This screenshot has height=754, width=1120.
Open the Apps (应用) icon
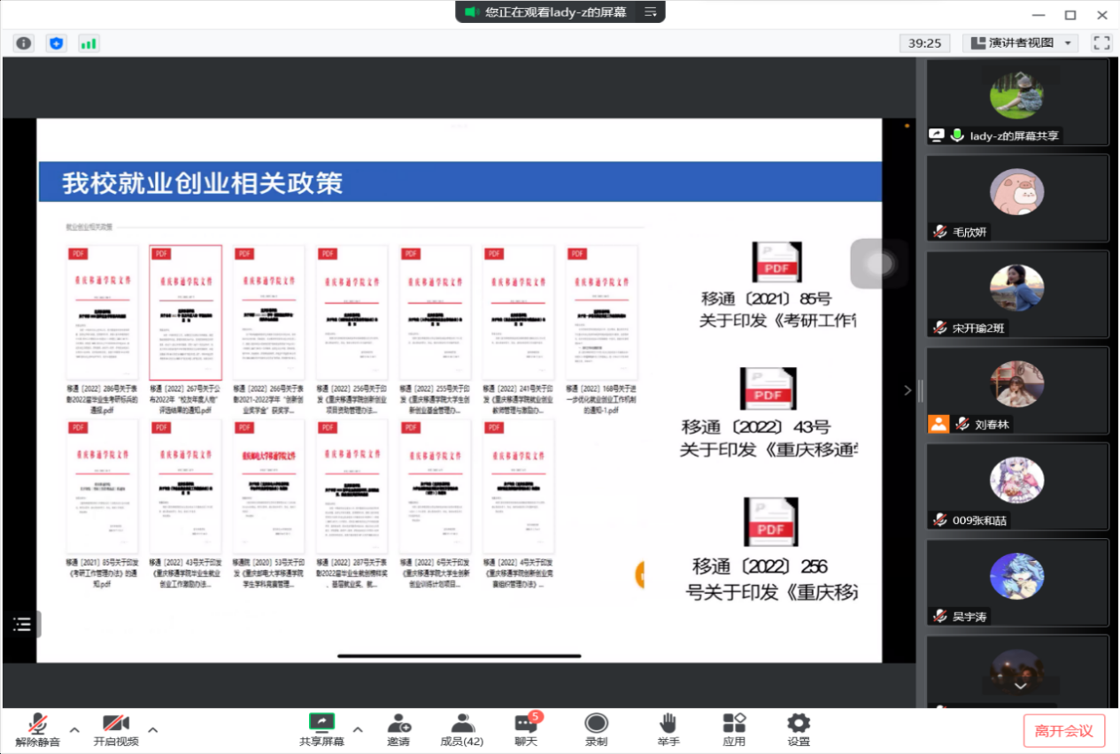tap(734, 729)
